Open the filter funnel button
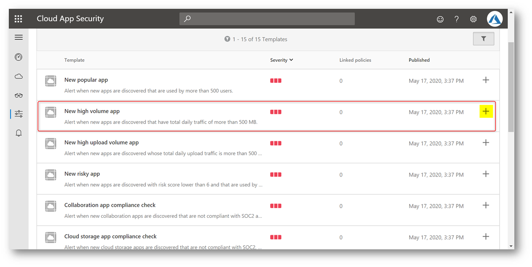Screen dimensions: 532x267 [484, 39]
